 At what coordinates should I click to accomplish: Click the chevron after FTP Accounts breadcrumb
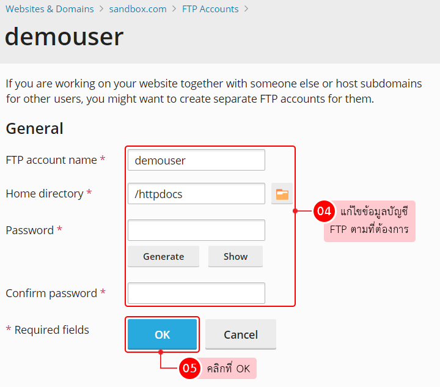pyautogui.click(x=246, y=9)
